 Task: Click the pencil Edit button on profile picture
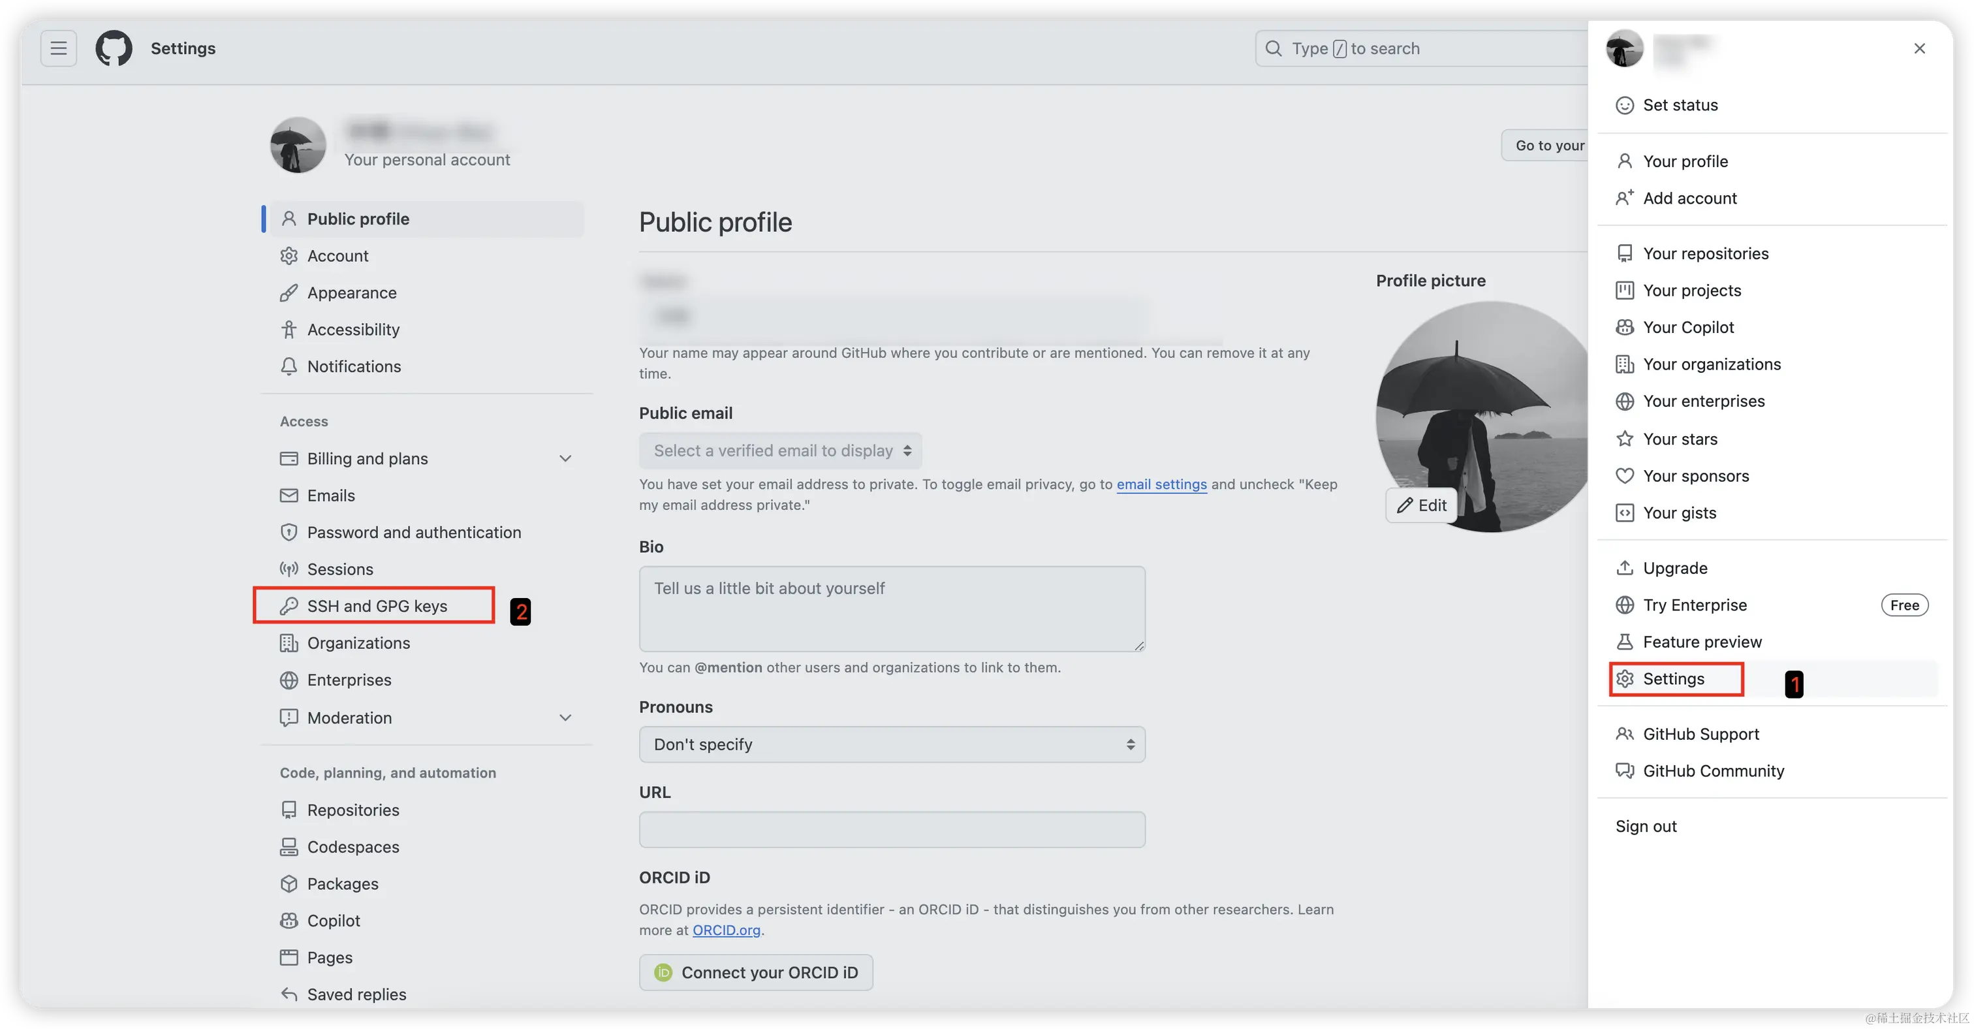[1422, 505]
